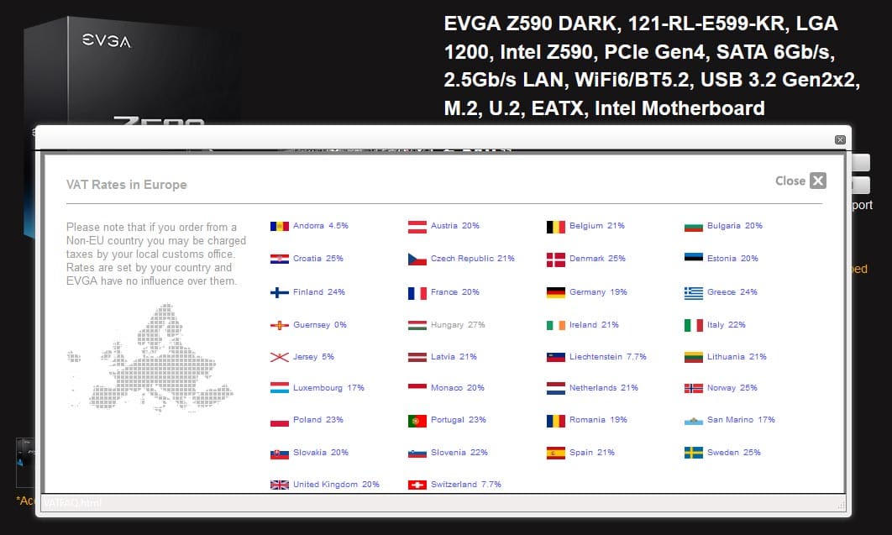Click the Luxembourg flag icon
Image resolution: width=892 pixels, height=535 pixels.
tap(280, 388)
